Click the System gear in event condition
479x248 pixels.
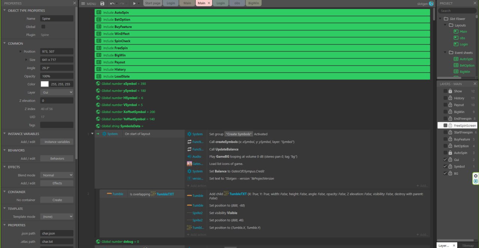104,134
